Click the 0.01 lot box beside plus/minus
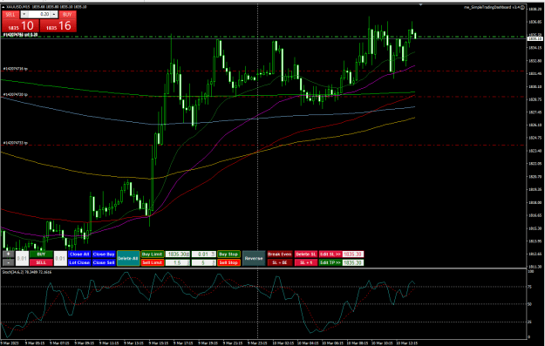545x346 pixels. pos(22,259)
